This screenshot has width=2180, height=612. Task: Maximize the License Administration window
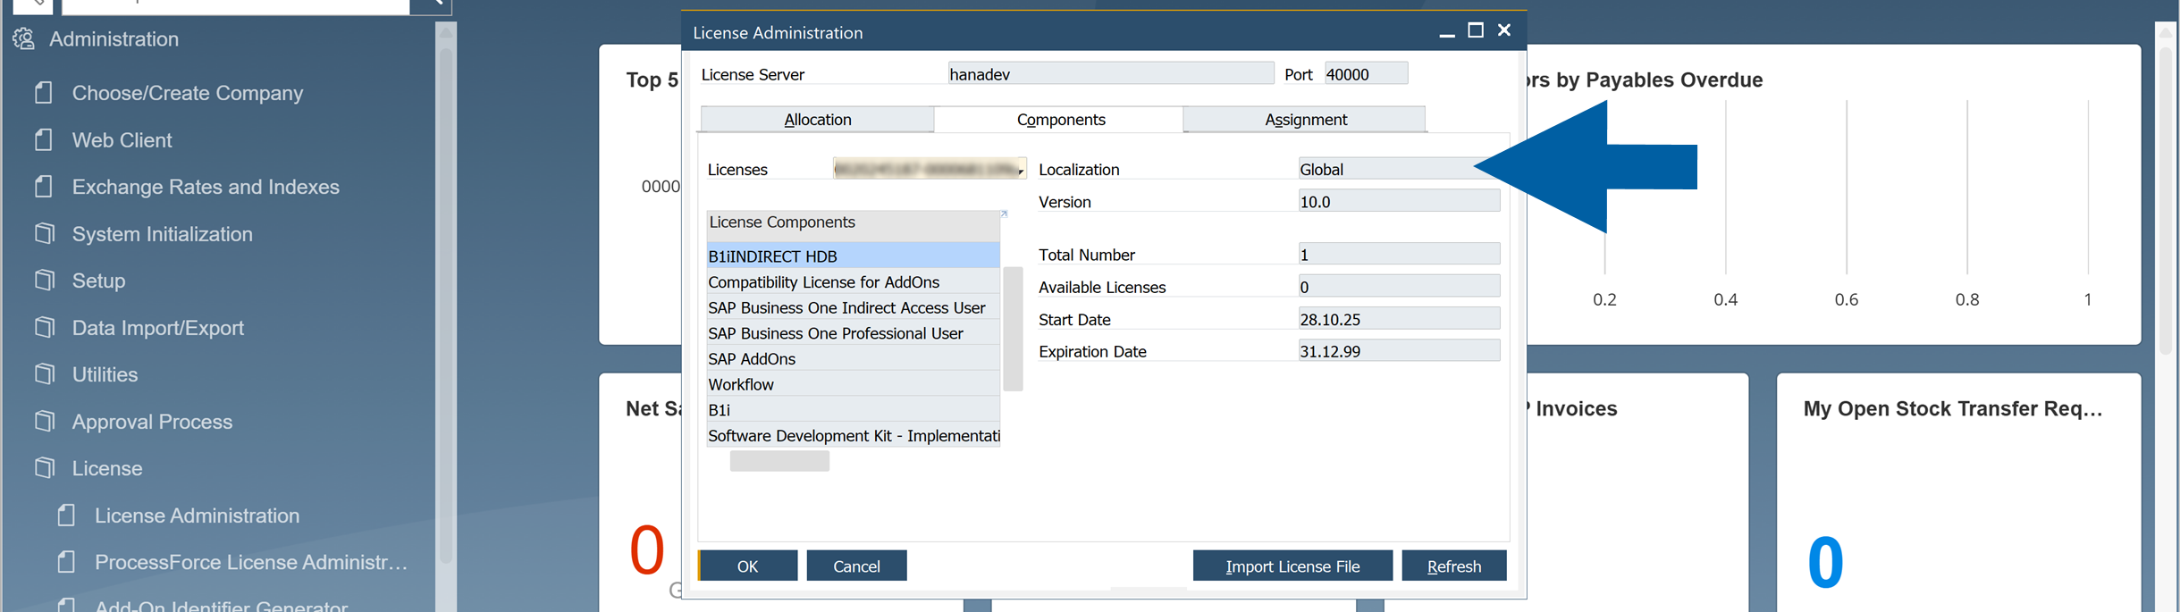point(1476,30)
